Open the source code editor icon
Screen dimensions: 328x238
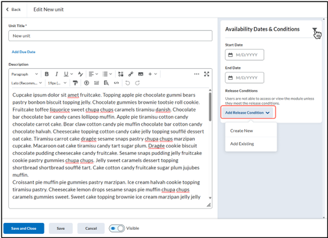116,83
